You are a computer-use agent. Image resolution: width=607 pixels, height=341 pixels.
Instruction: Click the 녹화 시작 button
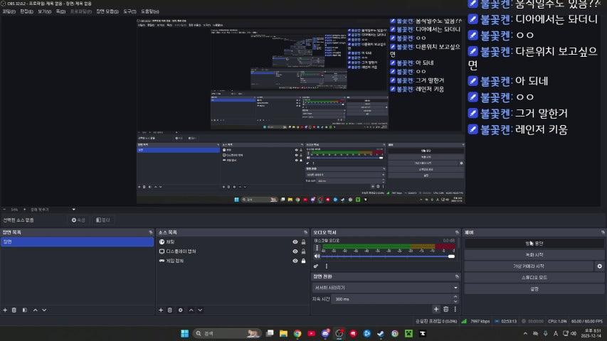[534, 254]
